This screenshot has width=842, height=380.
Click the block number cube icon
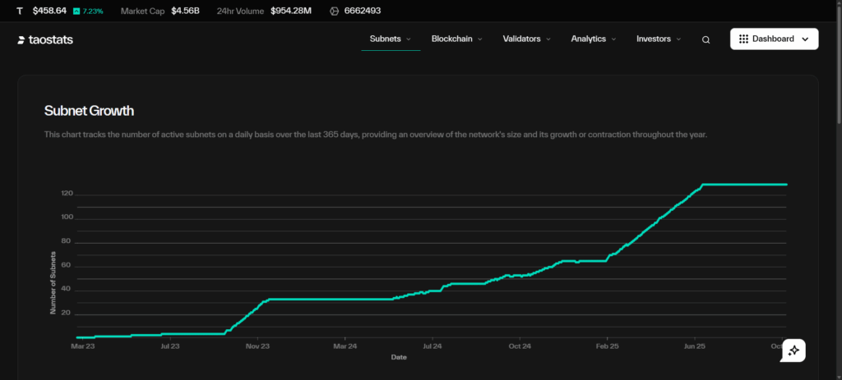coord(334,11)
